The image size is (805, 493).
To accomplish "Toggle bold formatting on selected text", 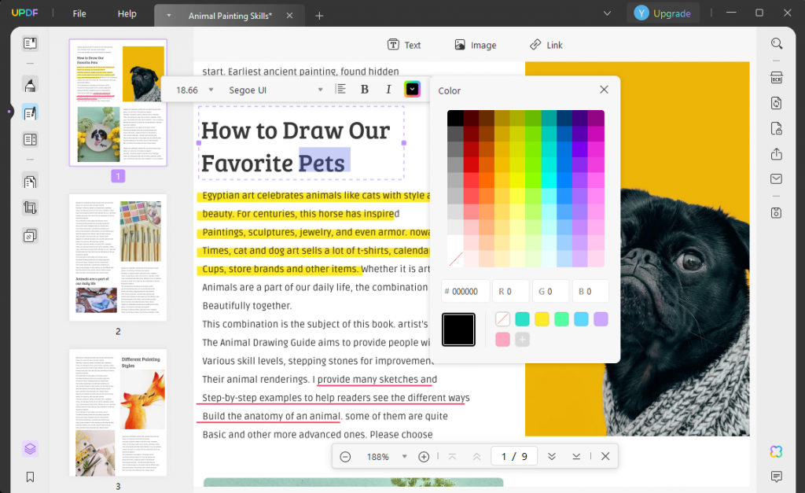I will click(x=364, y=89).
